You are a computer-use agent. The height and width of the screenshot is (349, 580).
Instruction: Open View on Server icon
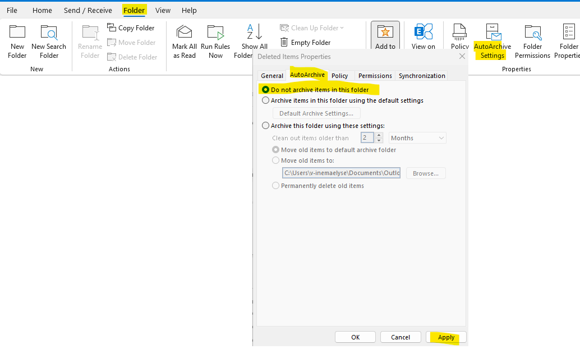(423, 32)
